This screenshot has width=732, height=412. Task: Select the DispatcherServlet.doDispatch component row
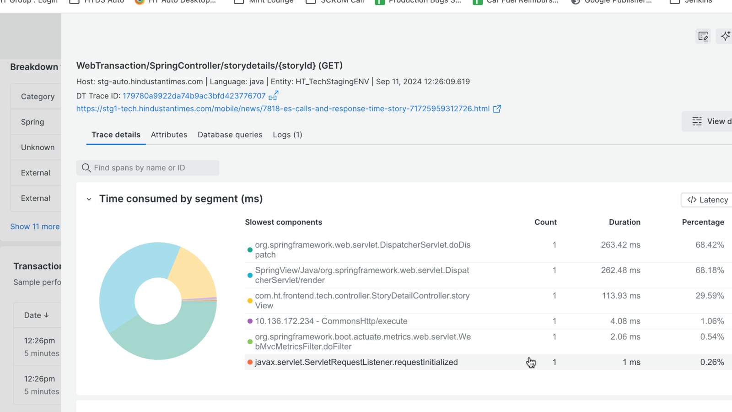tap(362, 249)
